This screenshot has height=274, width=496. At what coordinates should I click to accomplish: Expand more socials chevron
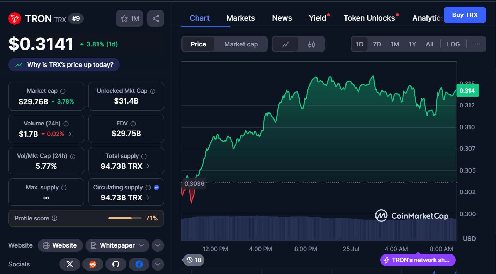(158, 264)
